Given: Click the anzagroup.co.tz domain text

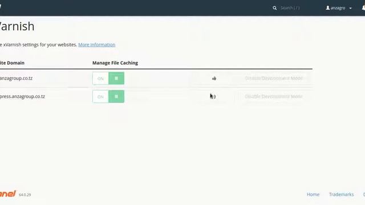Looking at the screenshot, I should 16,79.
